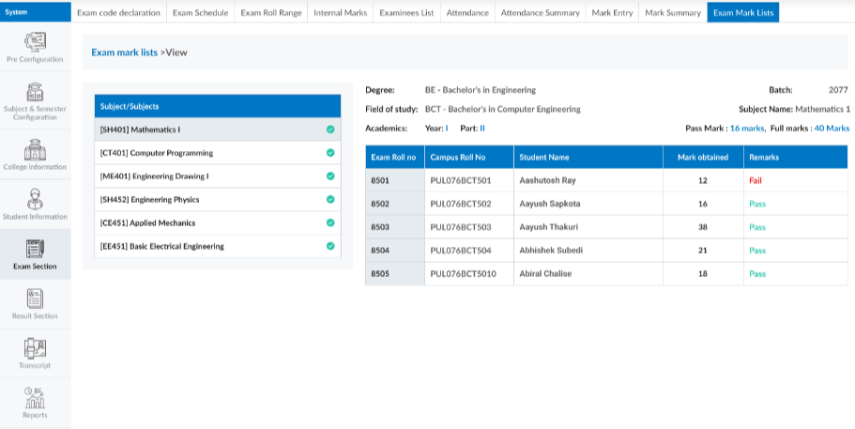Viewport: 855px width, 429px height.
Task: Click Campus Roll No column header
Action: point(469,157)
